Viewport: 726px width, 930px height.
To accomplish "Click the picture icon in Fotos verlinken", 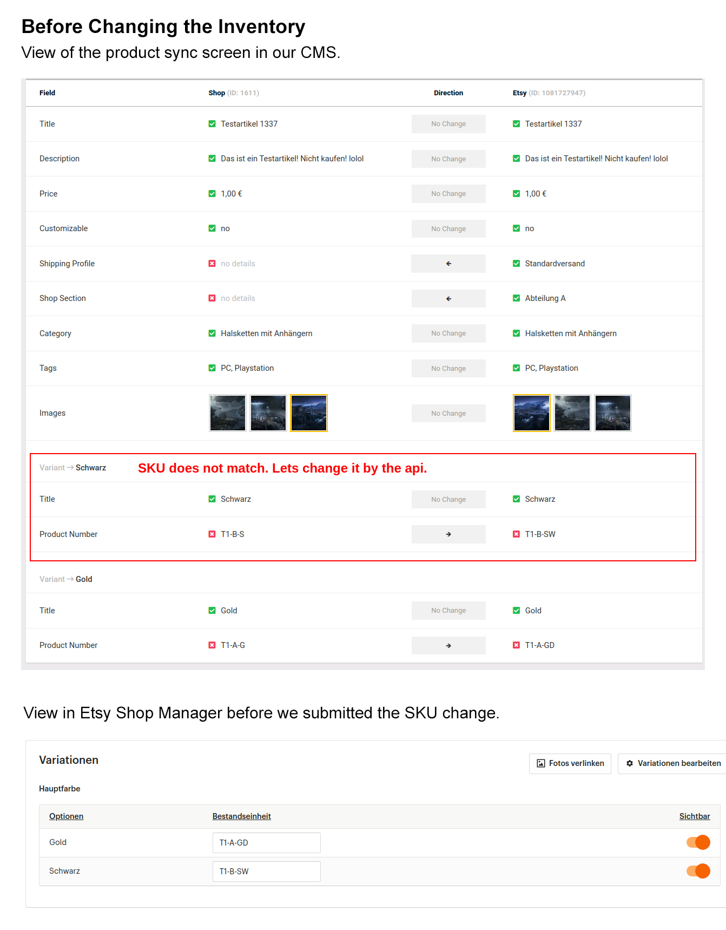I will 541,763.
